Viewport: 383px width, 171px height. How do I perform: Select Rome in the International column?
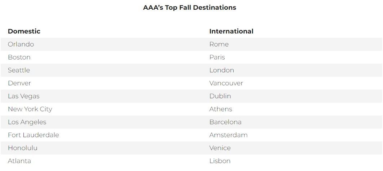click(x=219, y=44)
